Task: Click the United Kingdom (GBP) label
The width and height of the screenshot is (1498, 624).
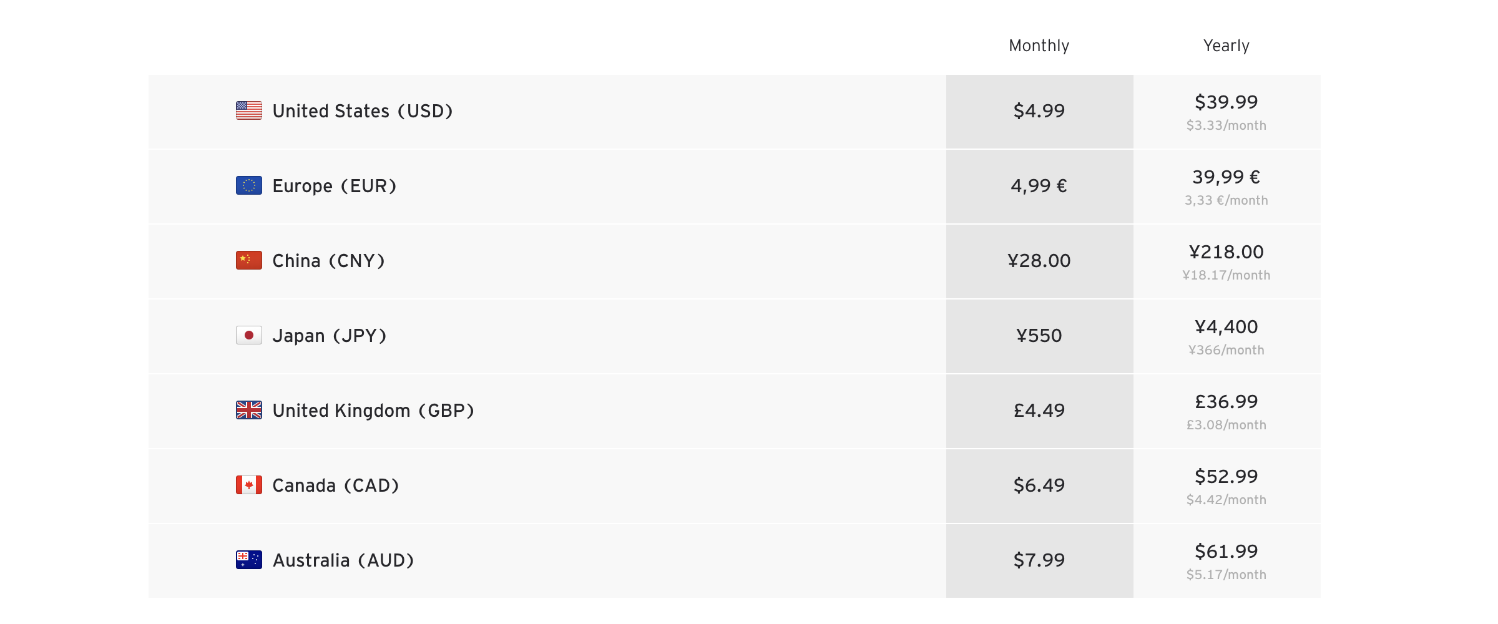Action: (373, 411)
